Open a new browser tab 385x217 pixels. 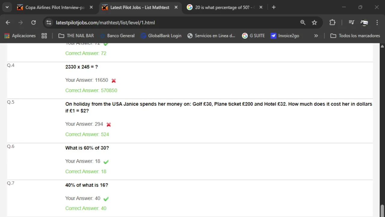tap(274, 7)
